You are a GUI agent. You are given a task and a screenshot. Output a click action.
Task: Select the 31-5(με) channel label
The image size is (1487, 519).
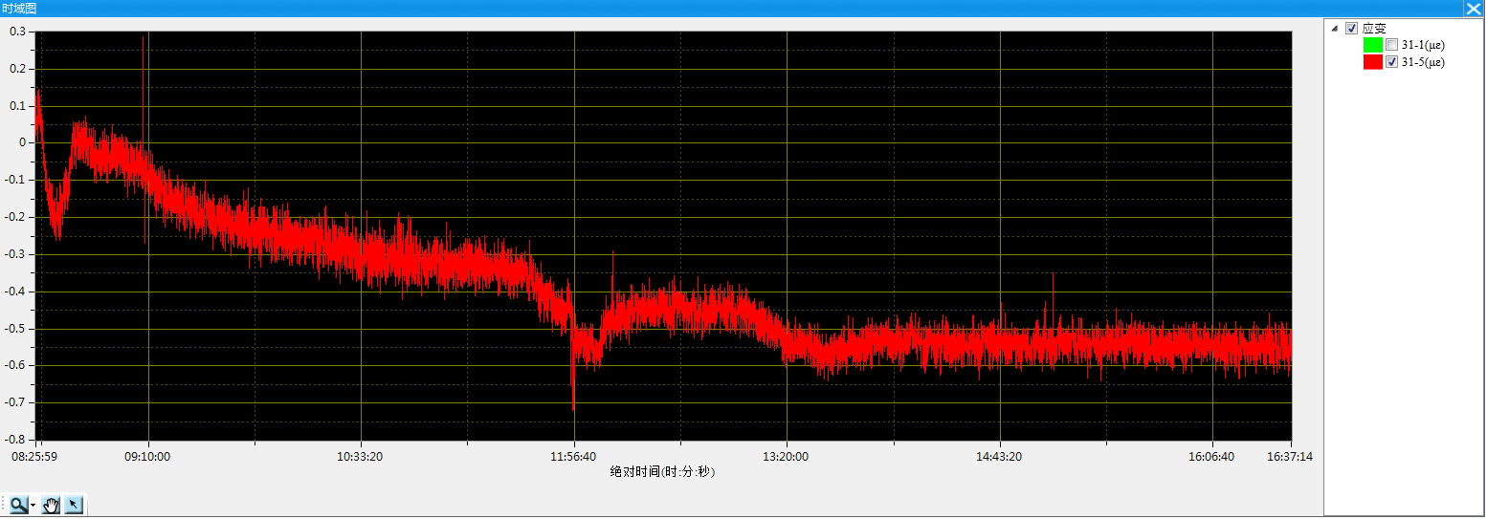pos(1422,62)
